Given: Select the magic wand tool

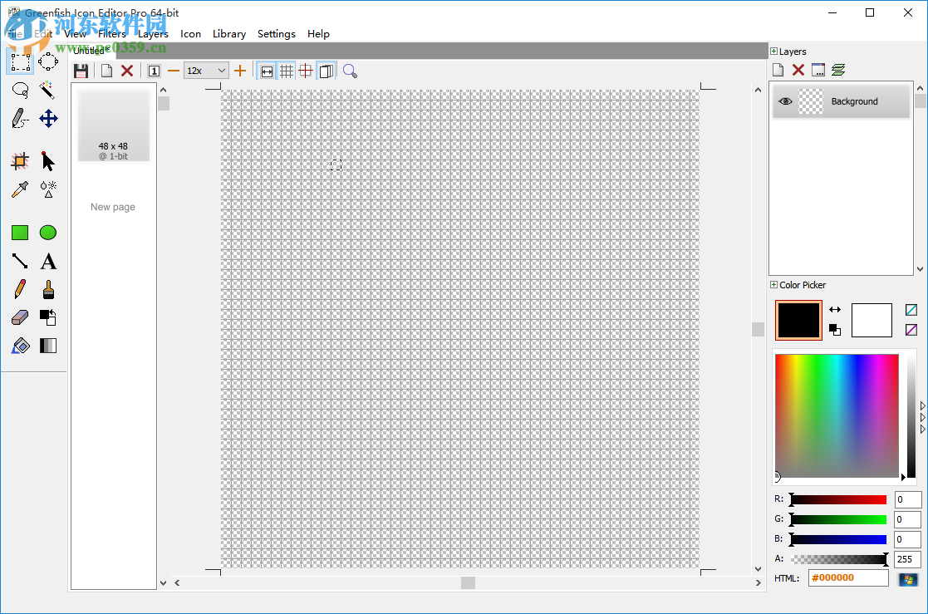Looking at the screenshot, I should pos(47,90).
